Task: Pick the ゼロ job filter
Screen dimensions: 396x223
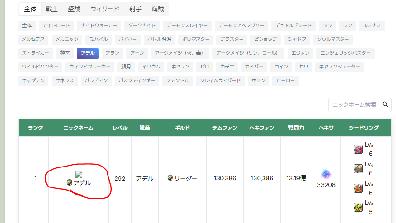Action: pos(205,67)
